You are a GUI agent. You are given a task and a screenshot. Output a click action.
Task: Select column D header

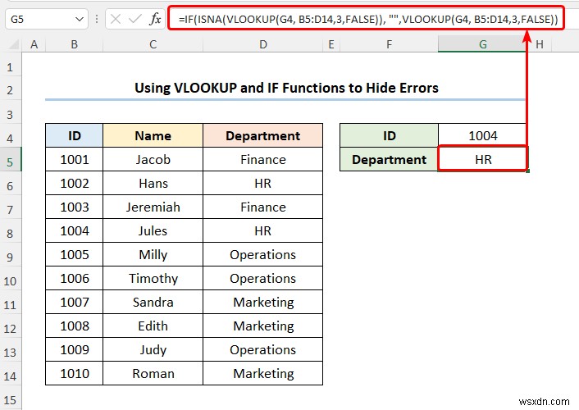point(263,45)
